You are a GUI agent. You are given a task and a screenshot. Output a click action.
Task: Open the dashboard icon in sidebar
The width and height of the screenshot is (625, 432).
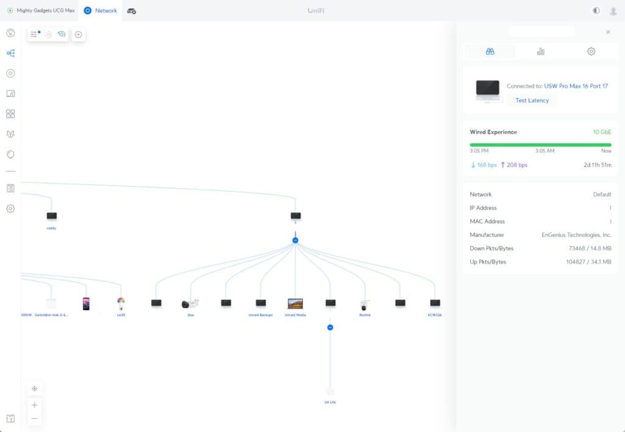tap(10, 33)
